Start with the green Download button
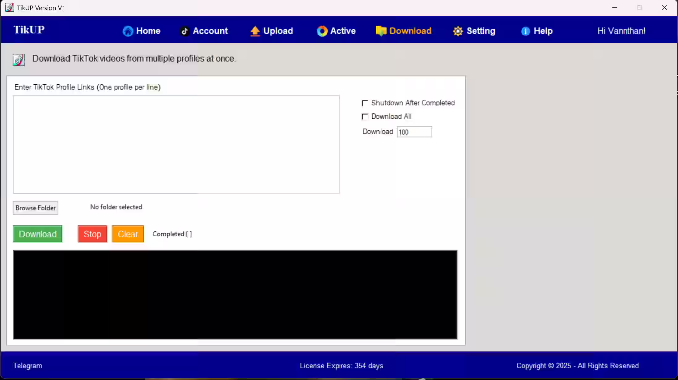Viewport: 678px width, 380px height. [37, 234]
